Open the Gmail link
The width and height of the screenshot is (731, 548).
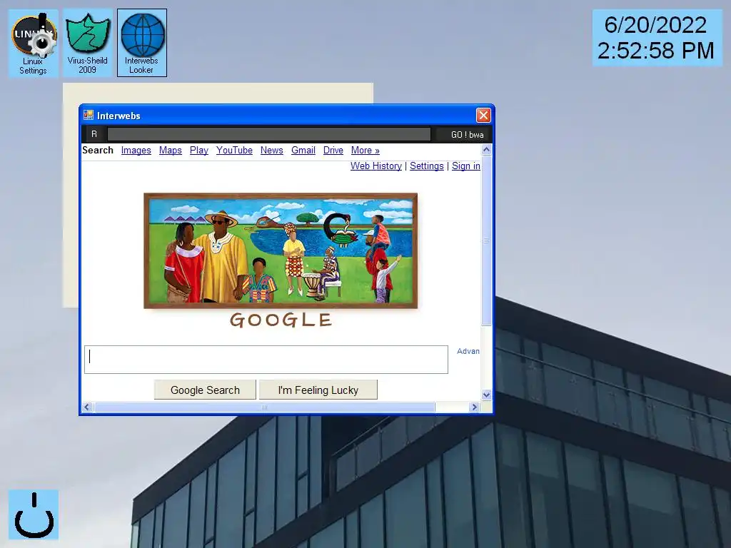click(303, 150)
